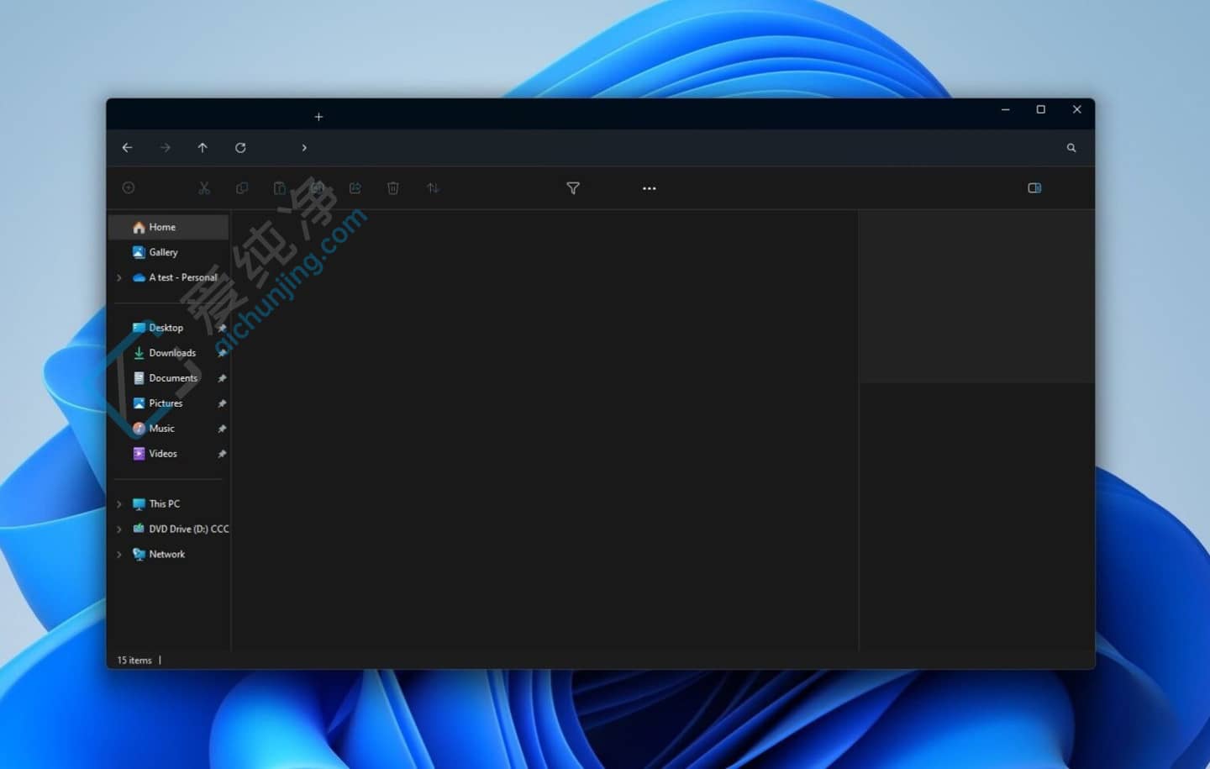The height and width of the screenshot is (769, 1210).
Task: Expand This PC in the navigation pane
Action: tap(118, 503)
